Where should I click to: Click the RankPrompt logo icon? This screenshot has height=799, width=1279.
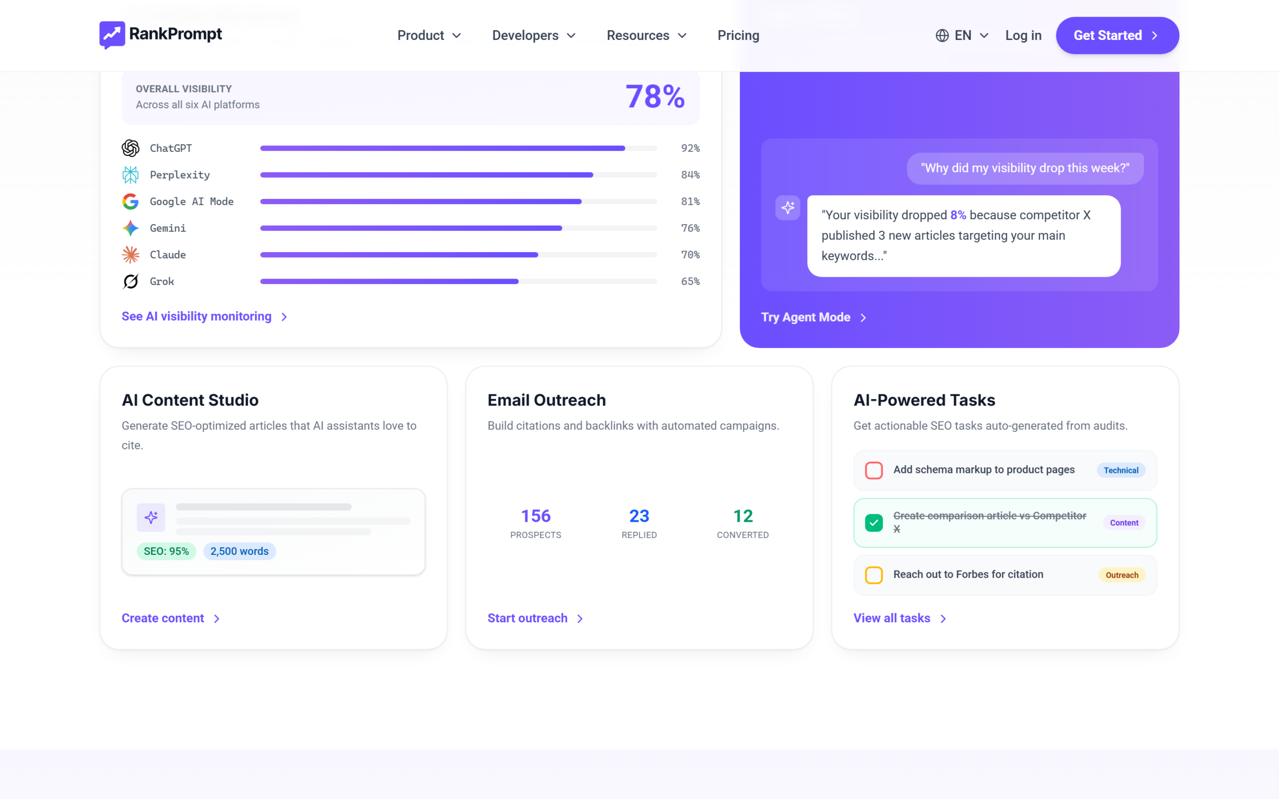112,35
